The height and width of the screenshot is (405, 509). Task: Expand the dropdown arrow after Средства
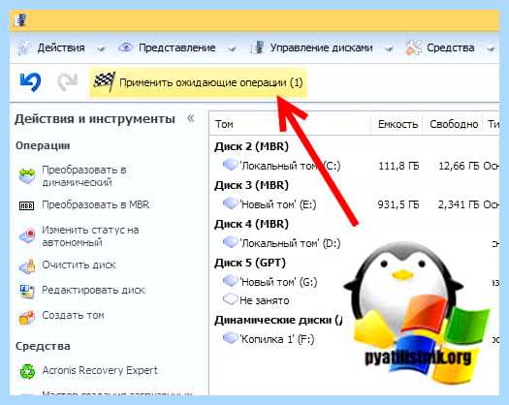point(491,49)
